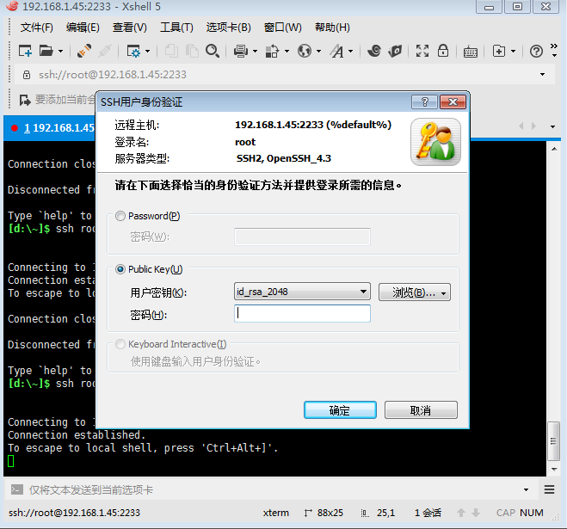Click the Xagent key manager icon
The image size is (567, 529).
395,51
